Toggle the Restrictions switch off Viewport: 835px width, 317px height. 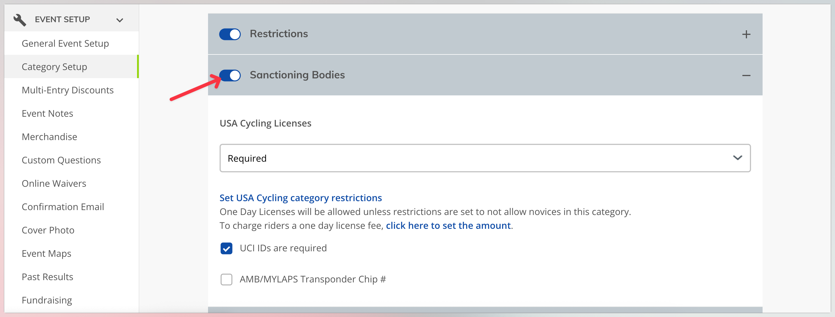[x=230, y=34]
